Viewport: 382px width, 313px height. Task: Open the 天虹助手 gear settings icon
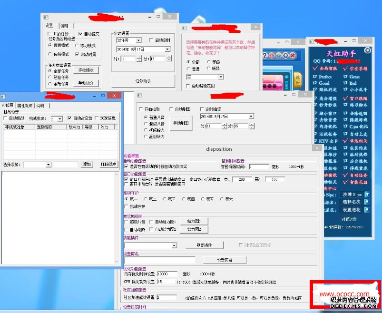click(367, 50)
